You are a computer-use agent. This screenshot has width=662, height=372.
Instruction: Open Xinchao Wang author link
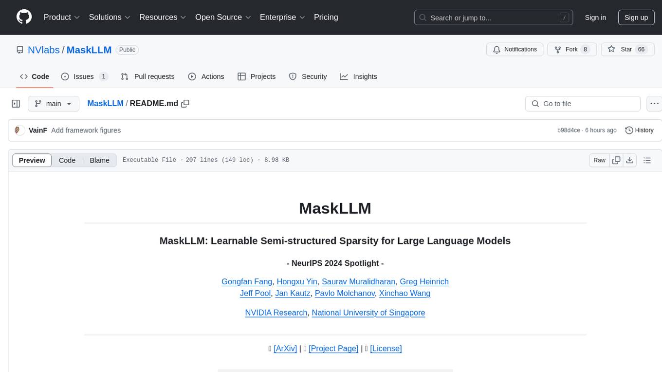click(405, 293)
